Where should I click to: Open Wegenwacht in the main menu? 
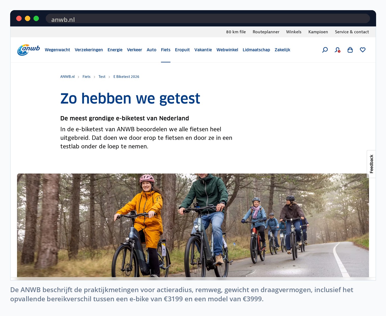pos(57,50)
